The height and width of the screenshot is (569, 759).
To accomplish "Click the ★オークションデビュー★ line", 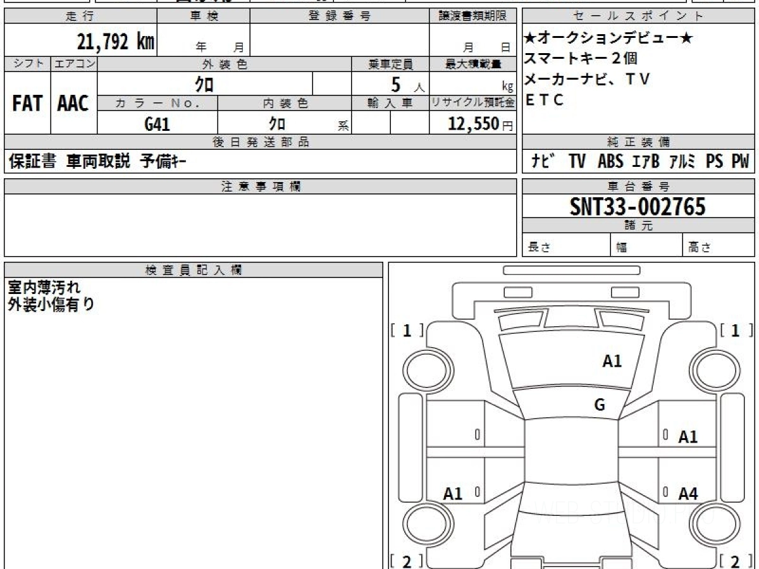I will point(609,38).
